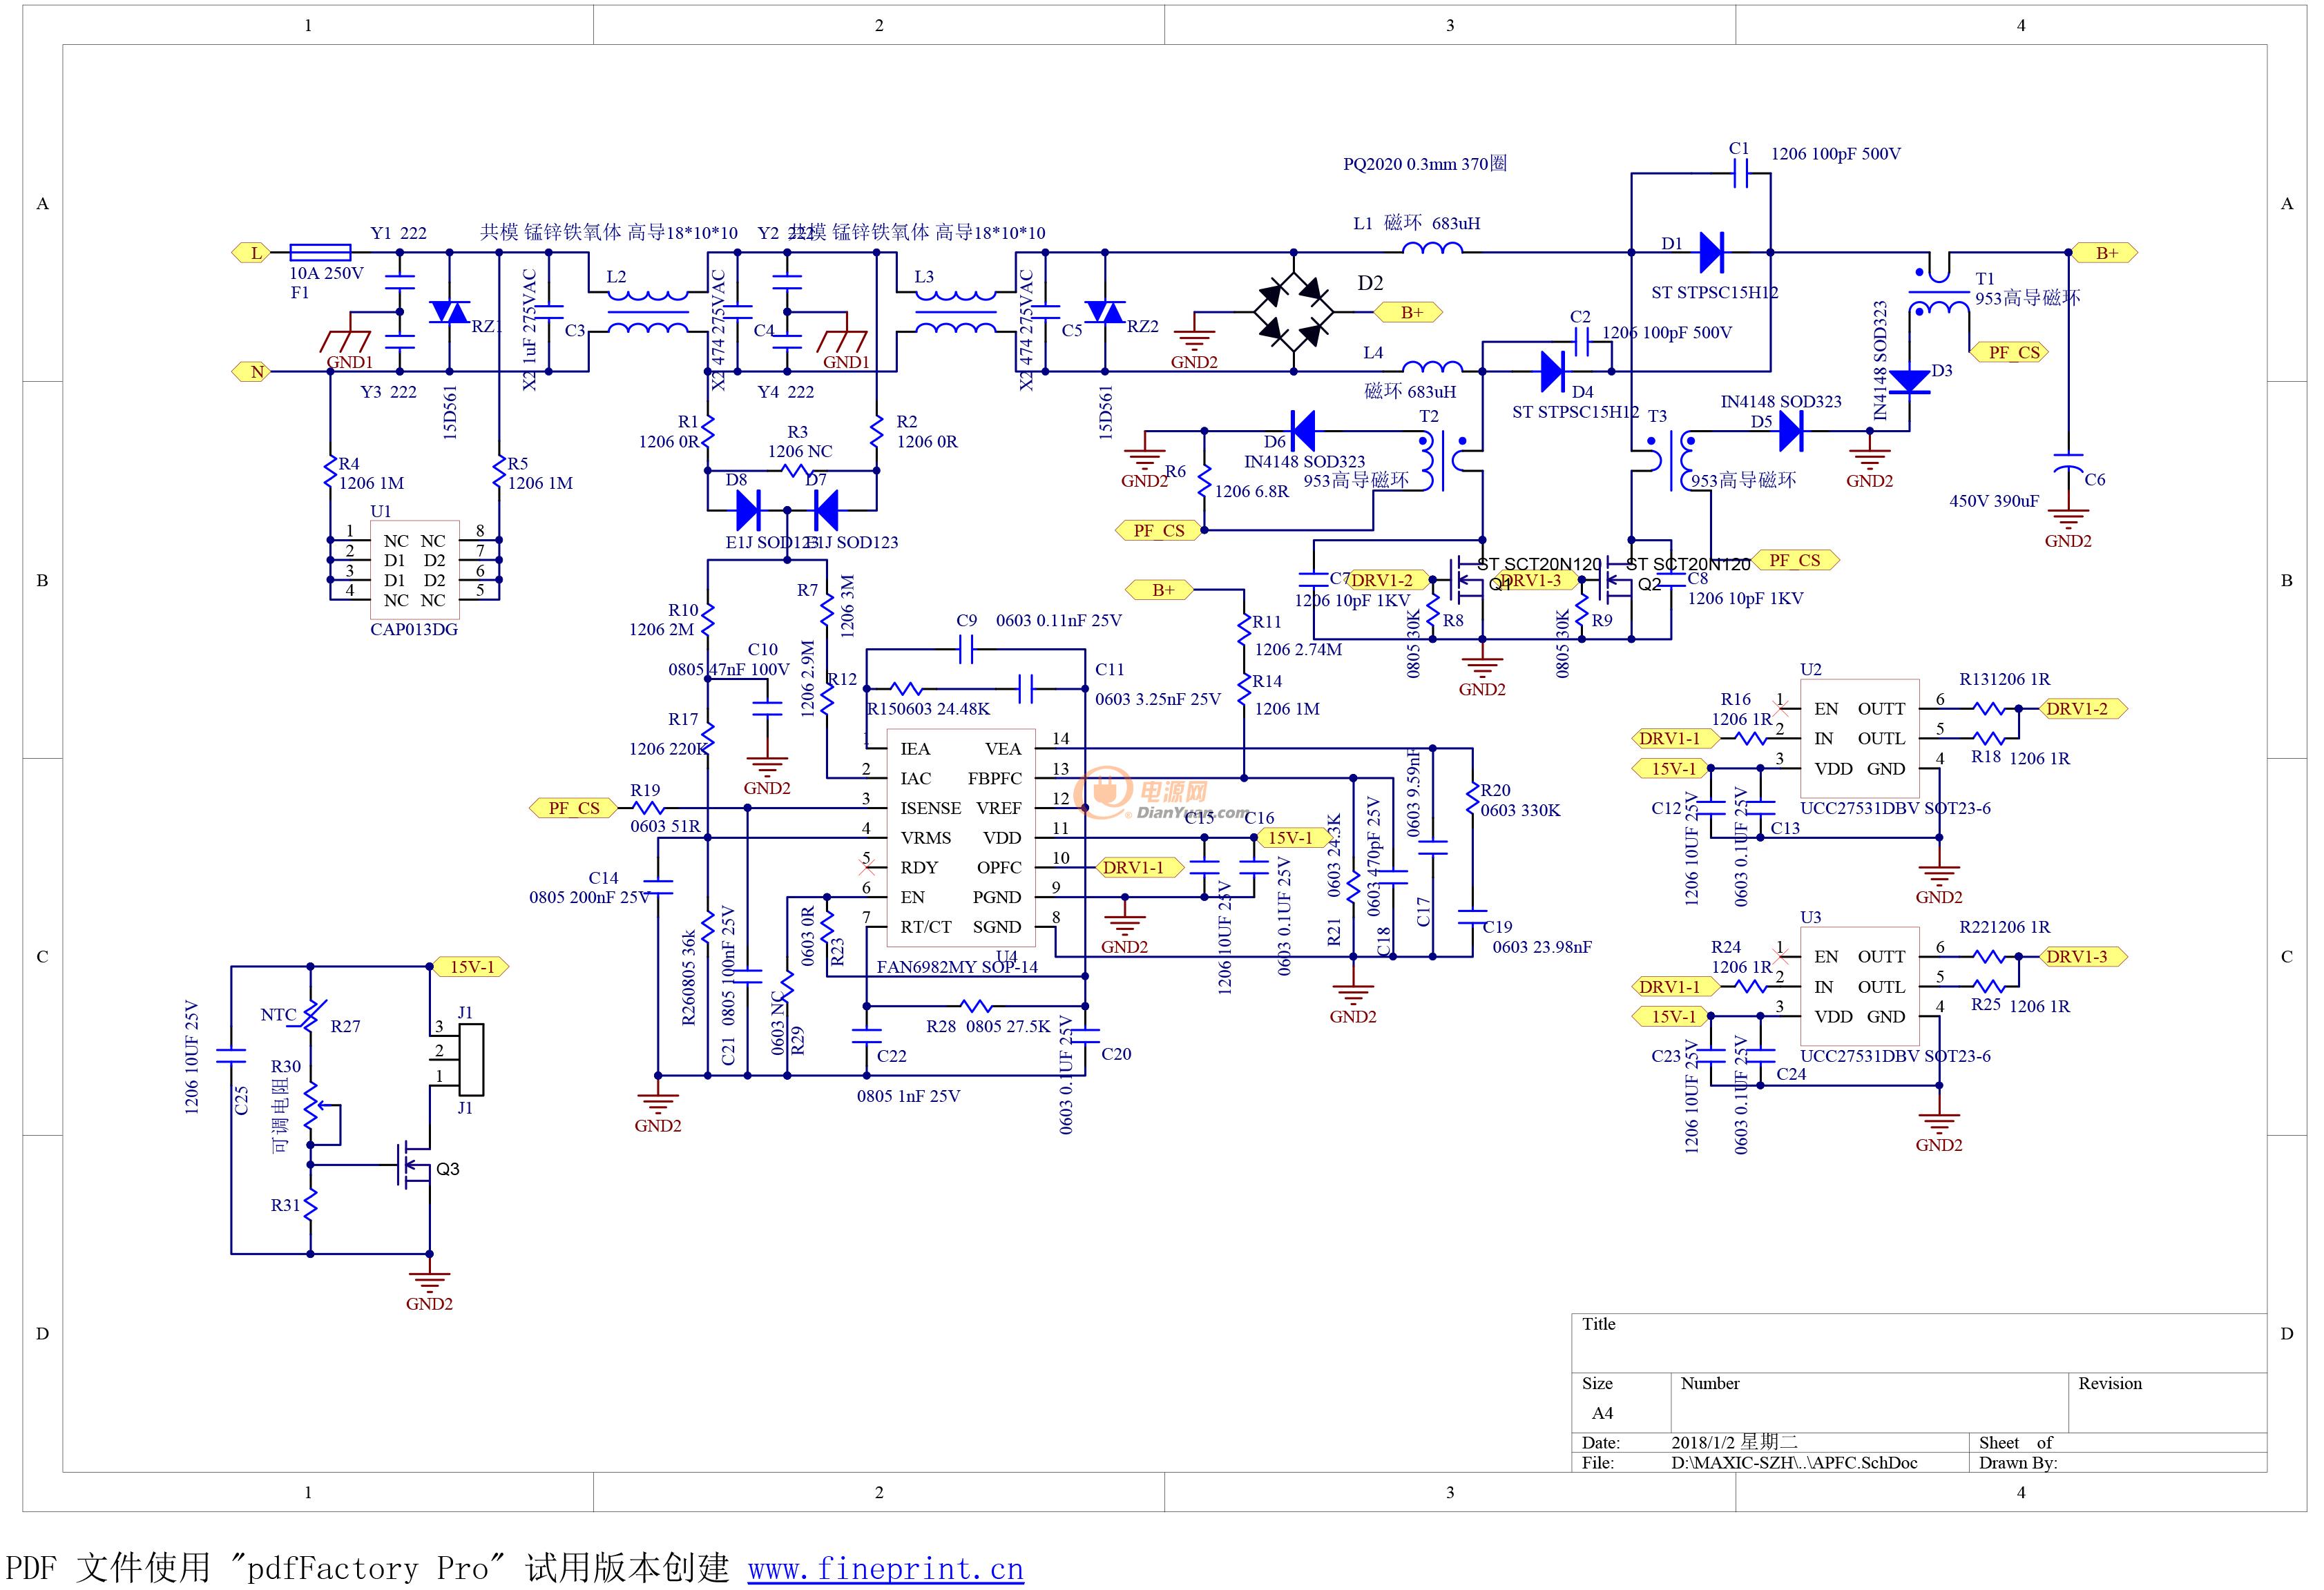Select the C6 electrolytic capacitor symbol
Image resolution: width=2324 pixels, height=1590 pixels.
[2068, 463]
